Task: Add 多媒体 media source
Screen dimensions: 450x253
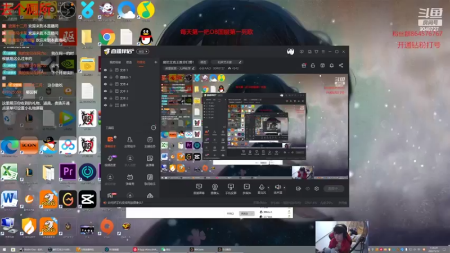Action: (246, 189)
